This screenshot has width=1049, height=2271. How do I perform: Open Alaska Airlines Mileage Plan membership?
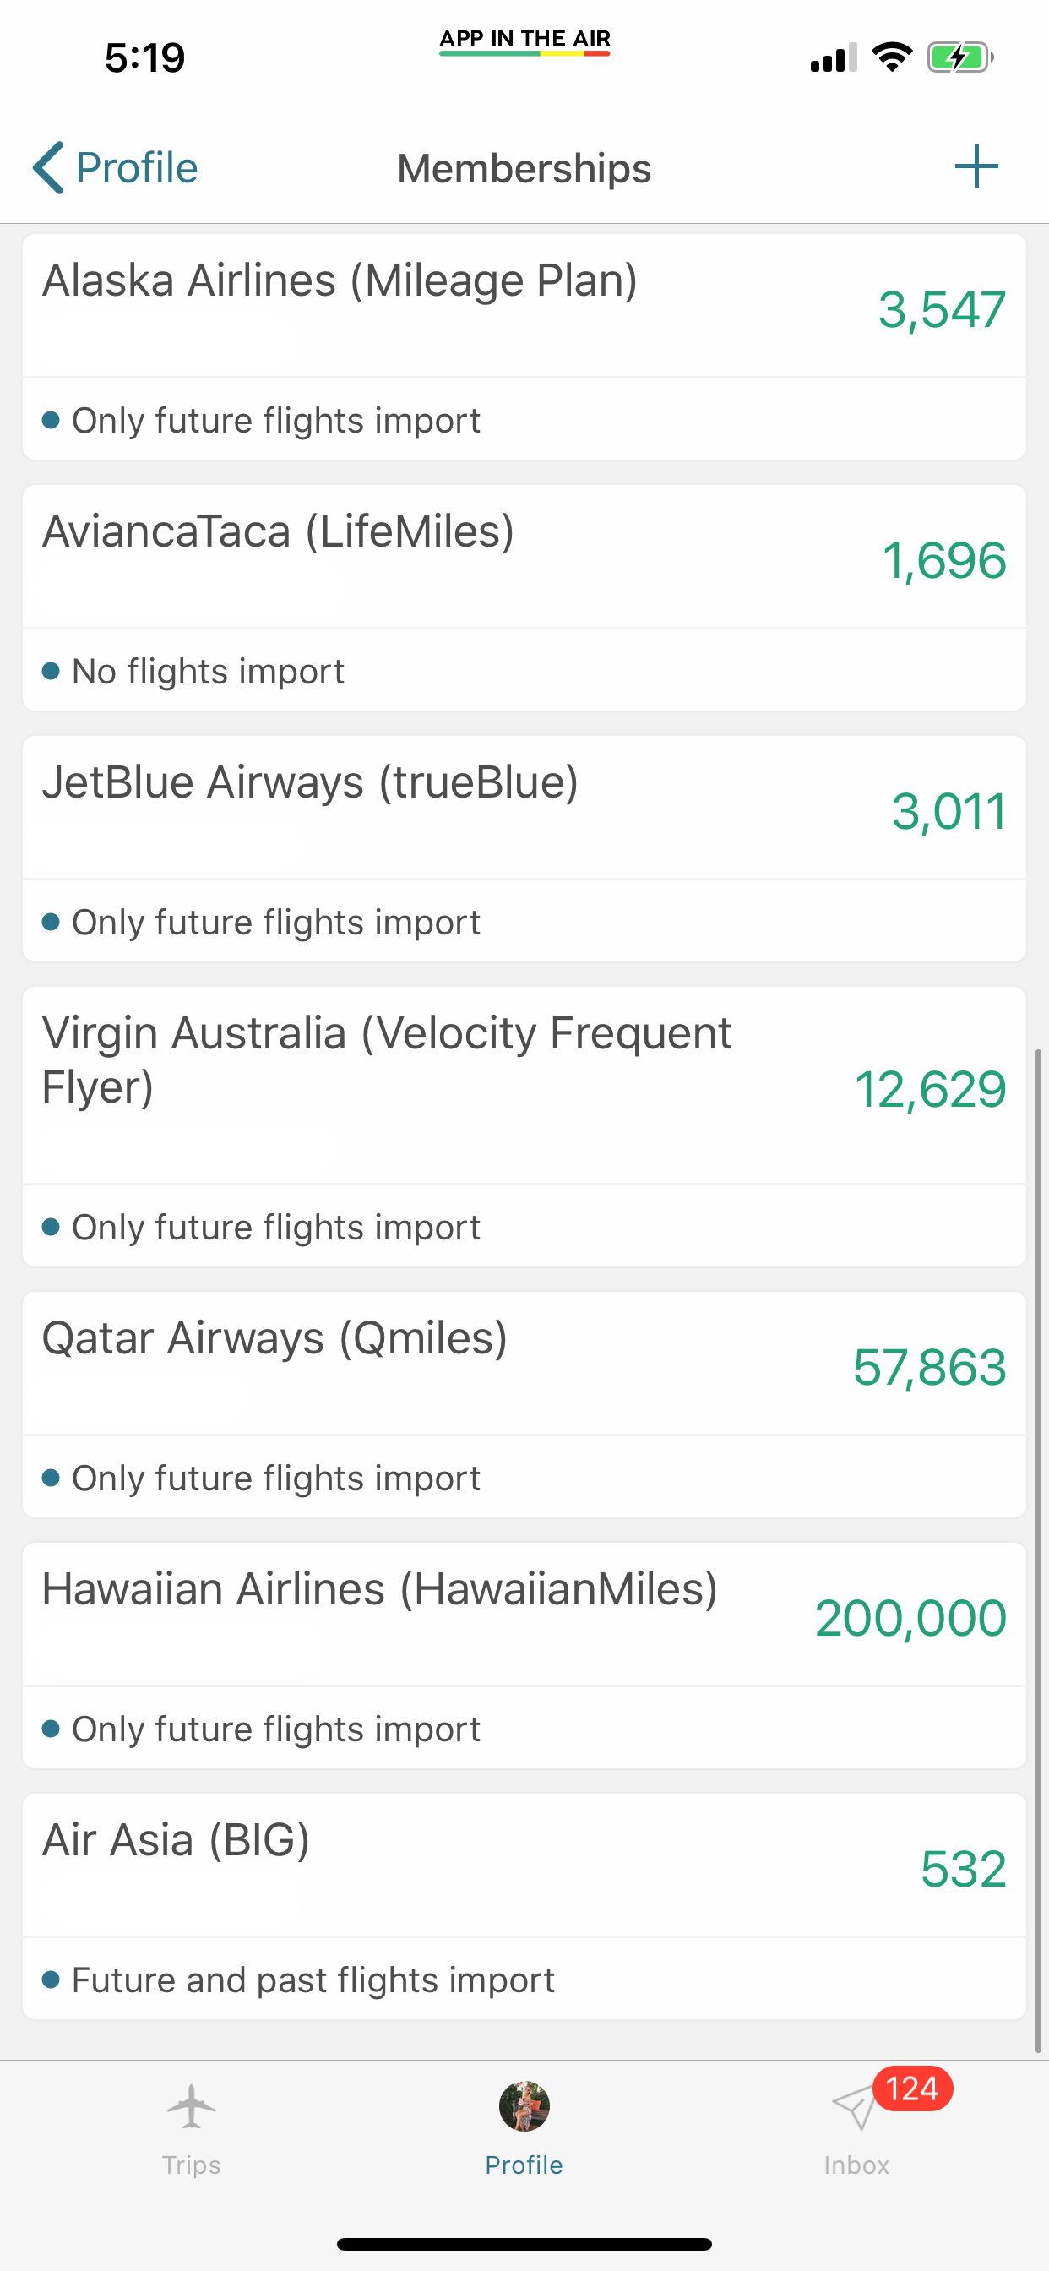pyautogui.click(x=340, y=281)
